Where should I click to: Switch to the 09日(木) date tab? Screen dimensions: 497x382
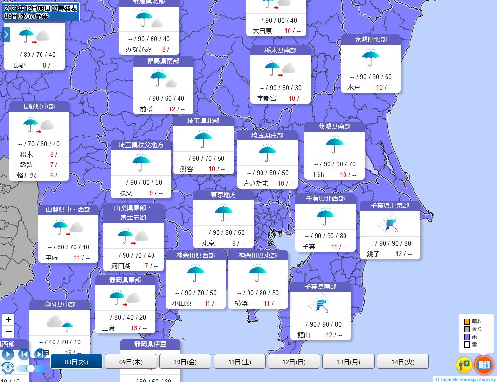[131, 362]
